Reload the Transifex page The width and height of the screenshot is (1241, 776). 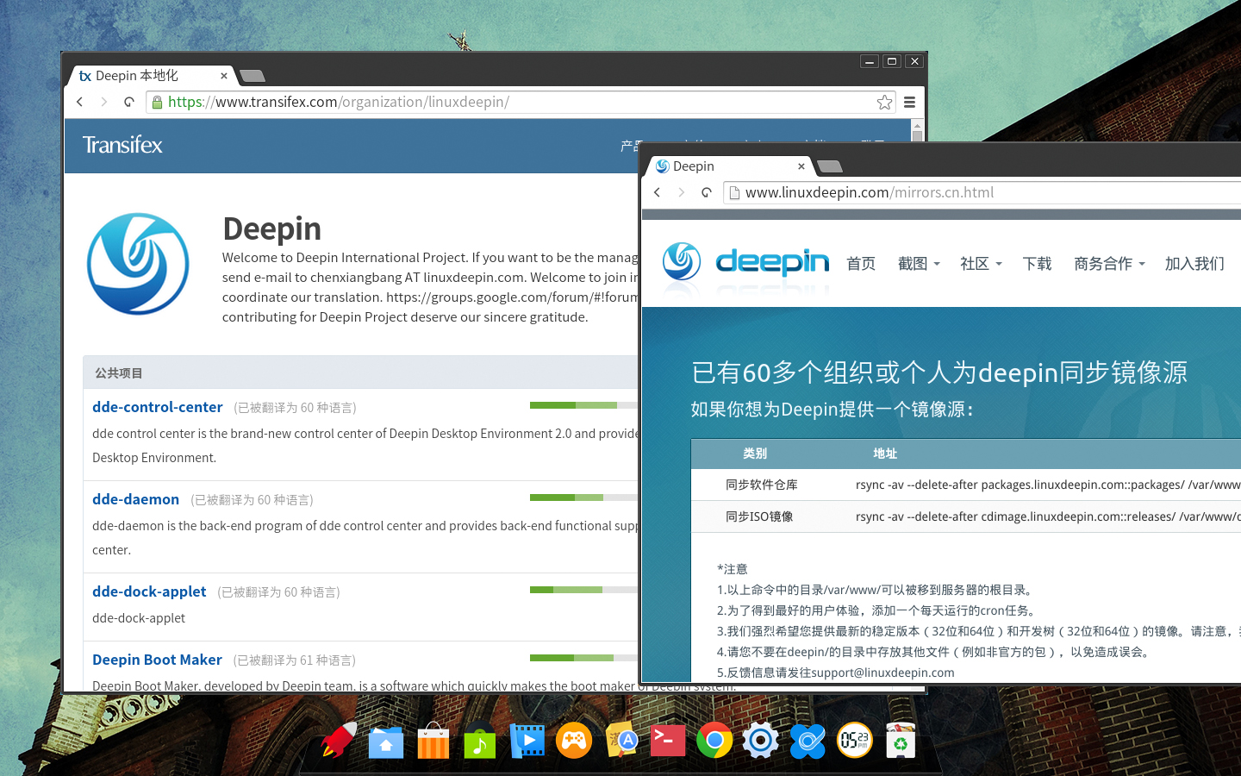pos(128,102)
